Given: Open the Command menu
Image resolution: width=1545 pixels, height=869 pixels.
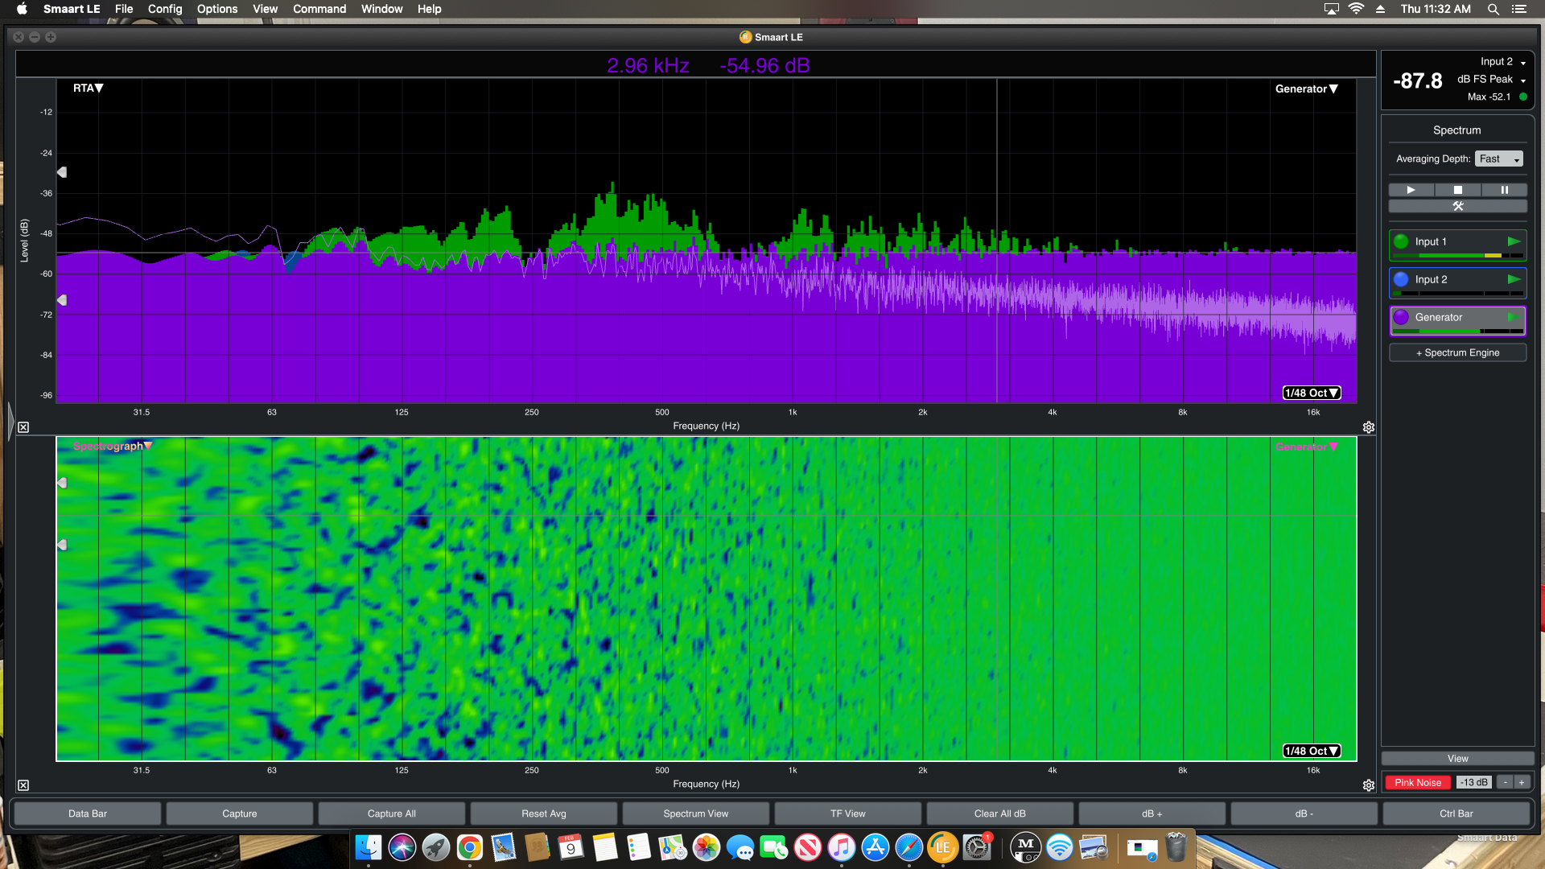Looking at the screenshot, I should 319,9.
